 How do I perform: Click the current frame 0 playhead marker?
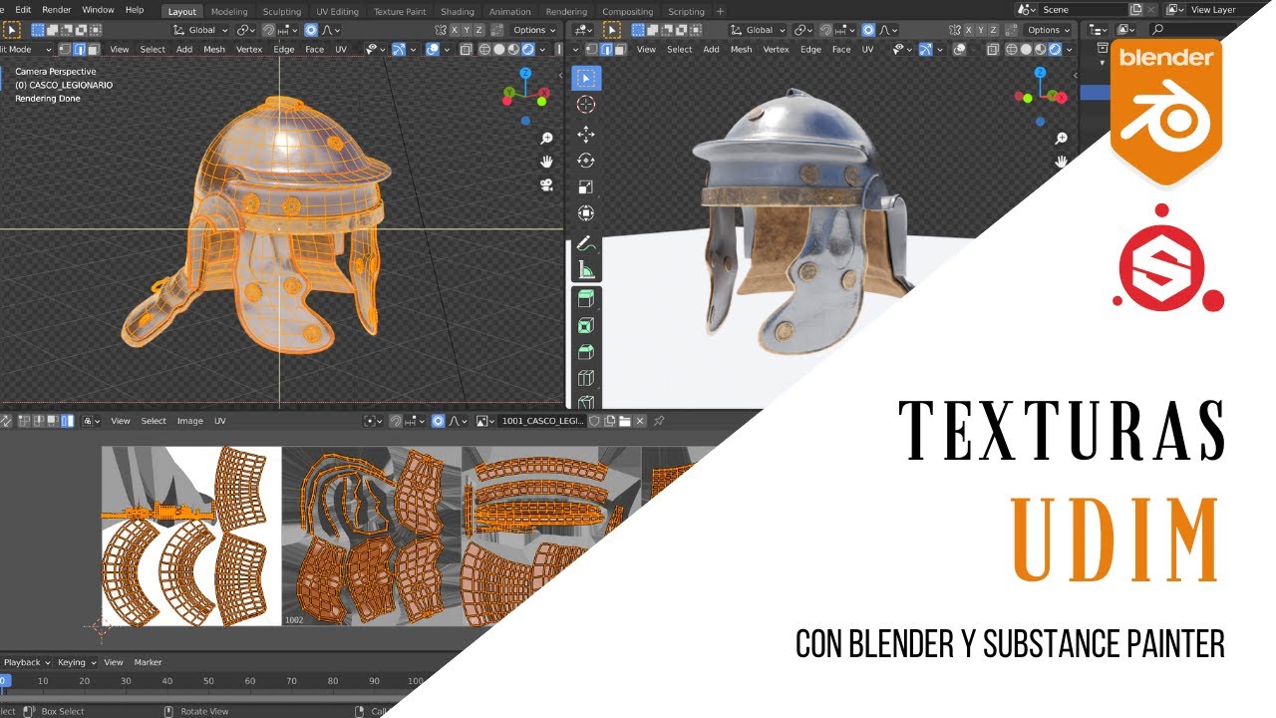click(3, 681)
